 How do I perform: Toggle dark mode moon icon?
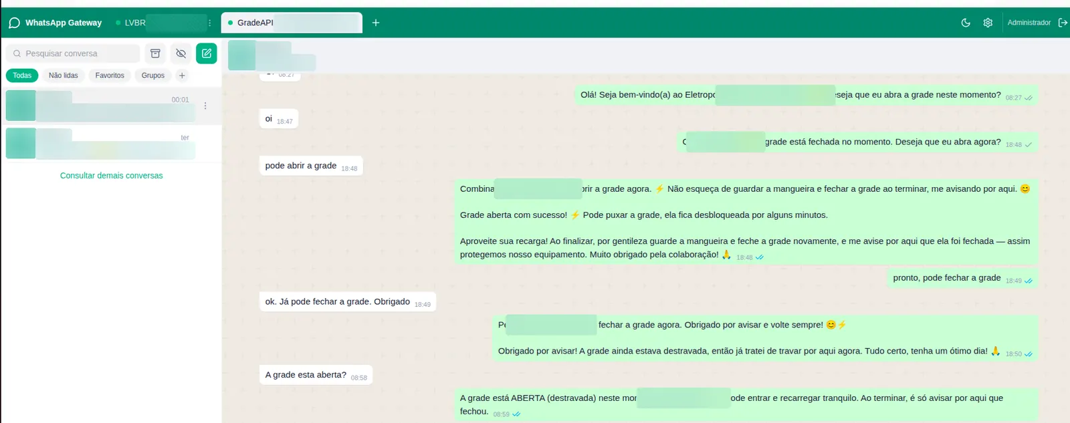(x=966, y=23)
